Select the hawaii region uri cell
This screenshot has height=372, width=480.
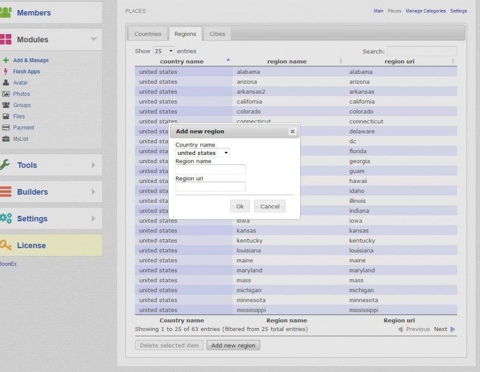[x=401, y=181]
